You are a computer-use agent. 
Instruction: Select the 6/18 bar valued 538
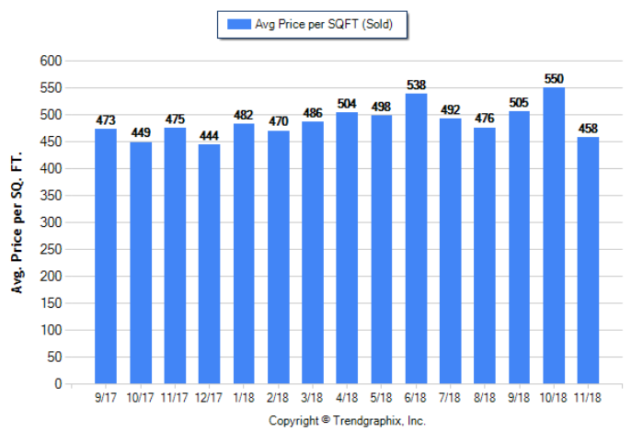[x=416, y=238]
